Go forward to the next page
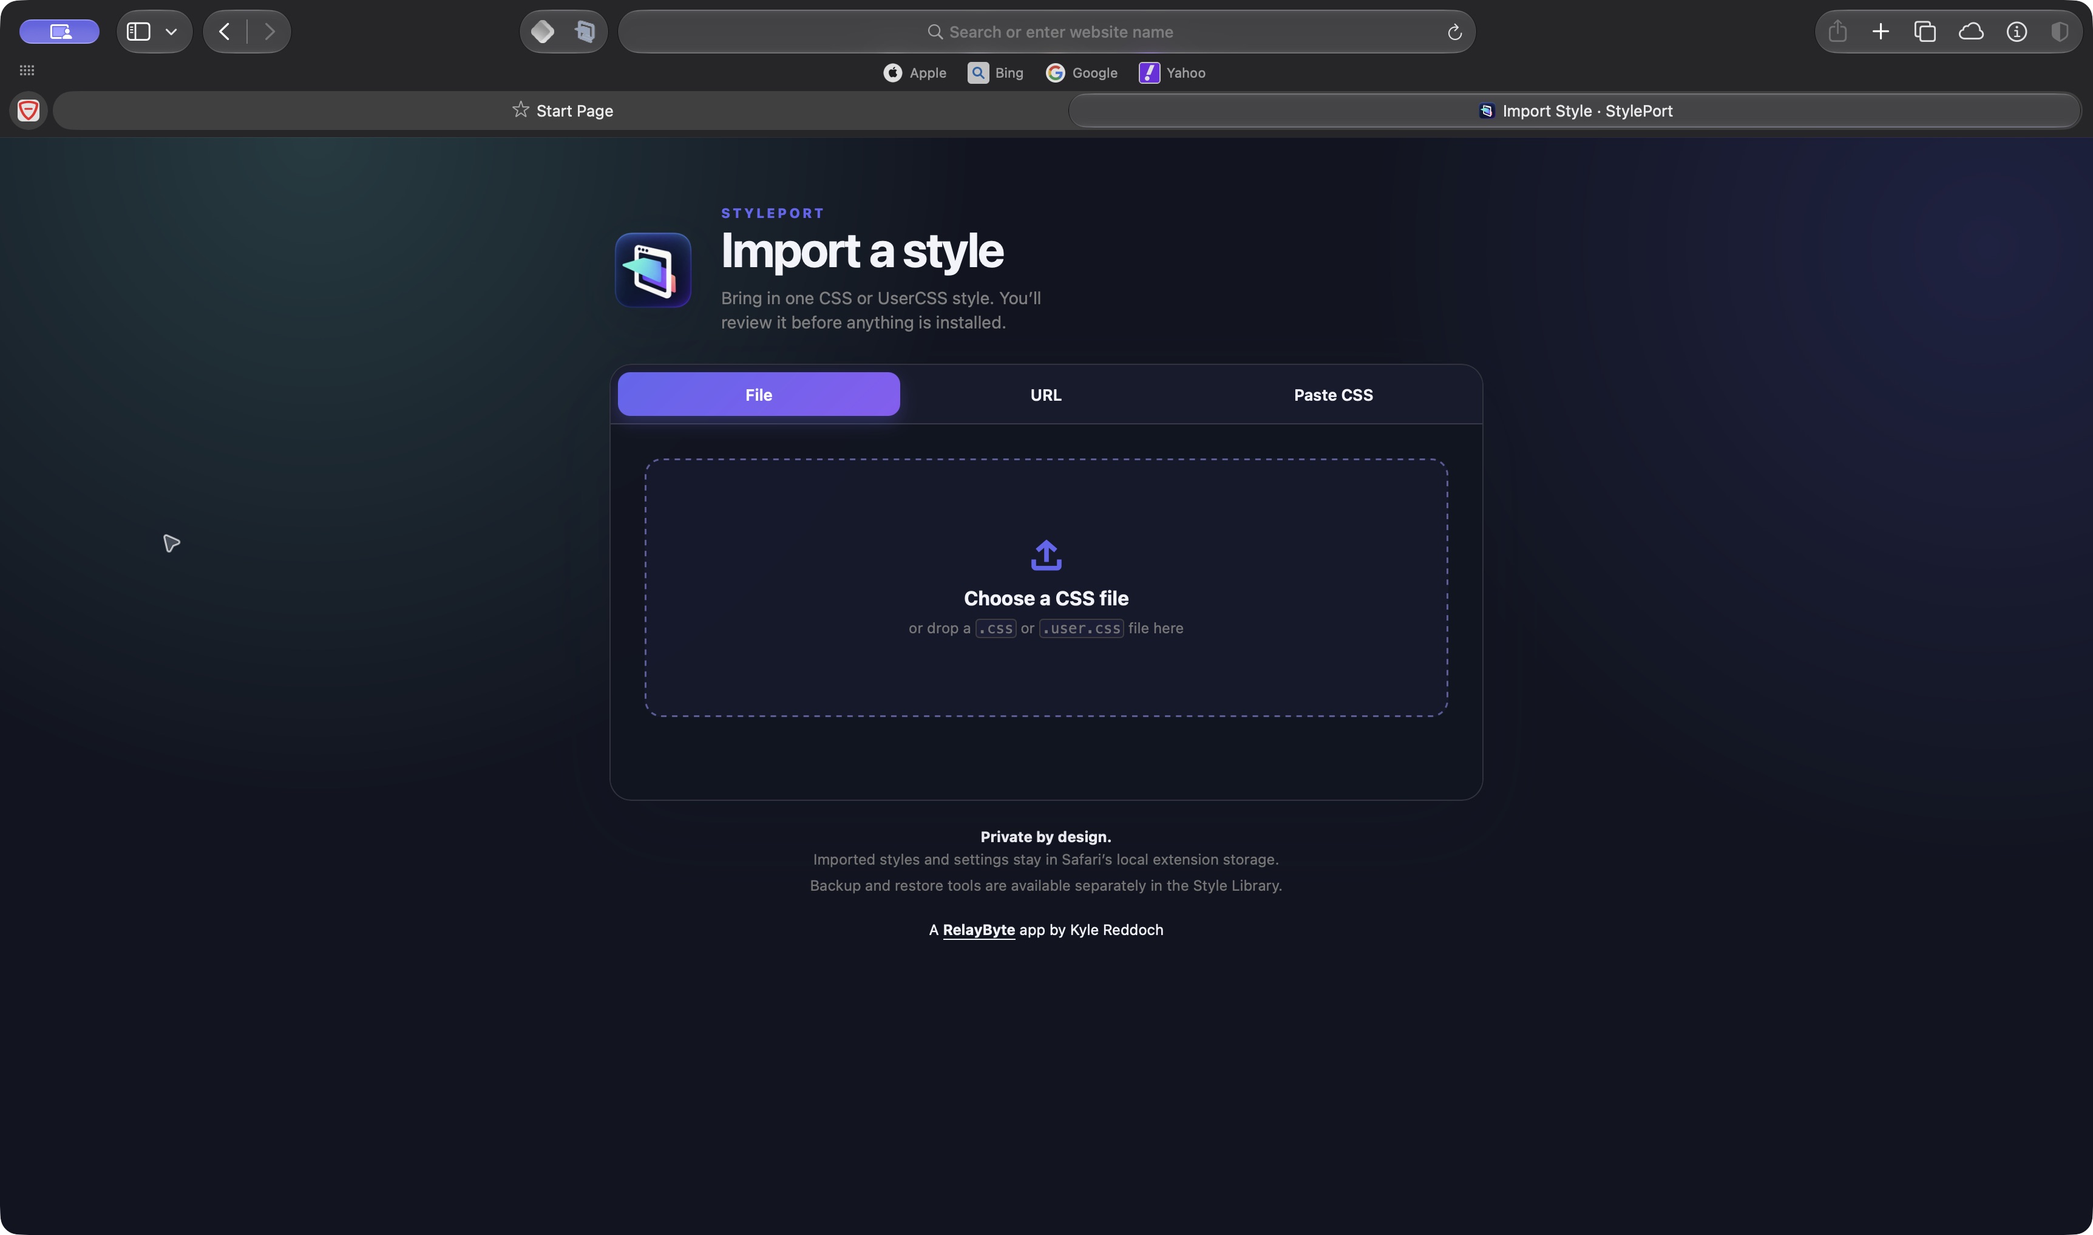Screen dimensions: 2093x1235 pyautogui.click(x=270, y=32)
